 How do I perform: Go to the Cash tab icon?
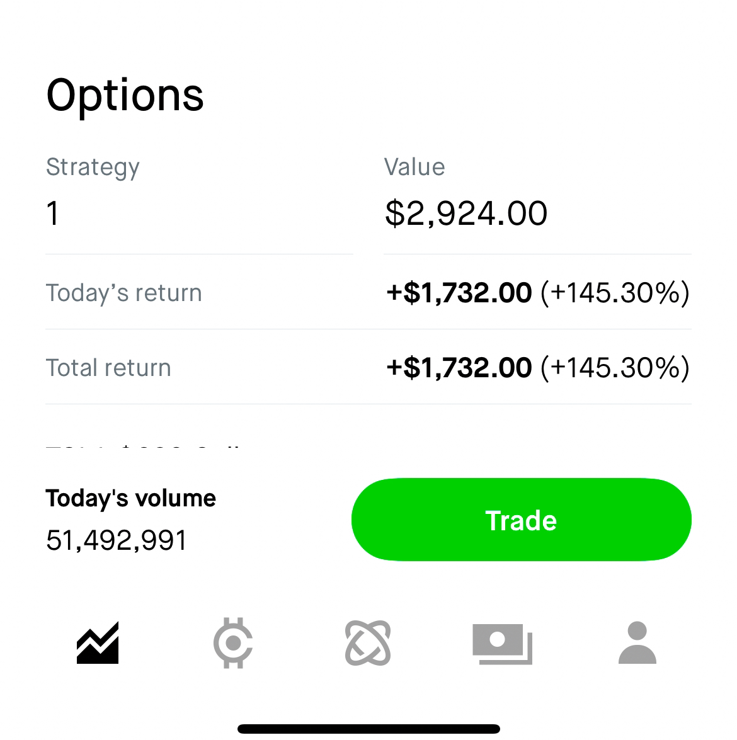coord(502,643)
